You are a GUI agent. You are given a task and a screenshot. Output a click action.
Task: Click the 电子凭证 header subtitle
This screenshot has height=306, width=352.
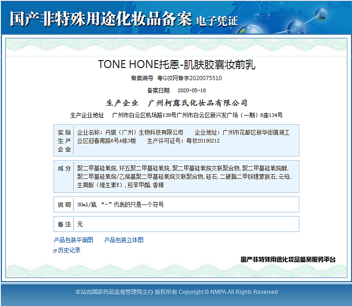pos(217,21)
